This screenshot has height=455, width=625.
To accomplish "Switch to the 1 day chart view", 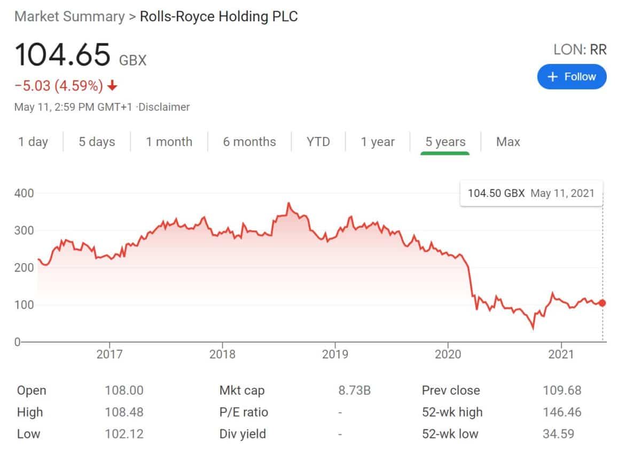I will (x=33, y=142).
